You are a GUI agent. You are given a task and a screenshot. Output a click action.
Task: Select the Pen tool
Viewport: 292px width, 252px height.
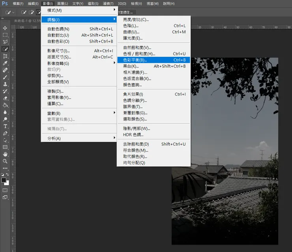coord(5,133)
